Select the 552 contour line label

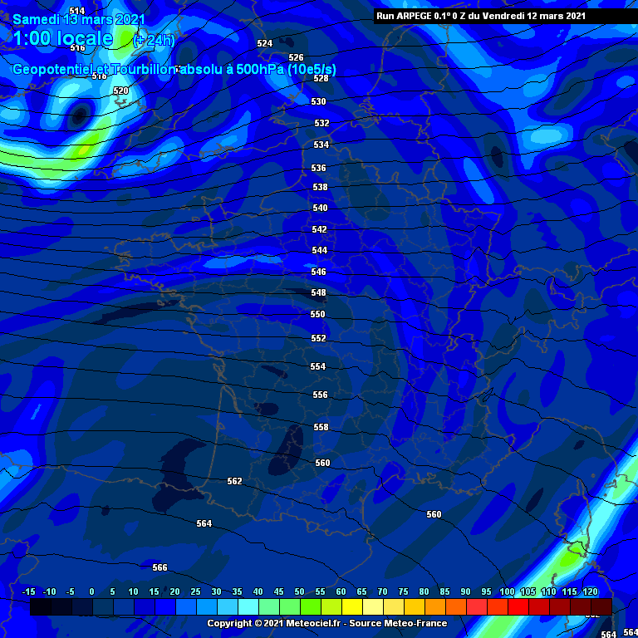[x=319, y=338]
